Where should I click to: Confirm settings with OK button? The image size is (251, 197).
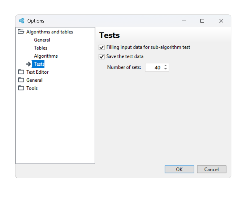[179, 169]
